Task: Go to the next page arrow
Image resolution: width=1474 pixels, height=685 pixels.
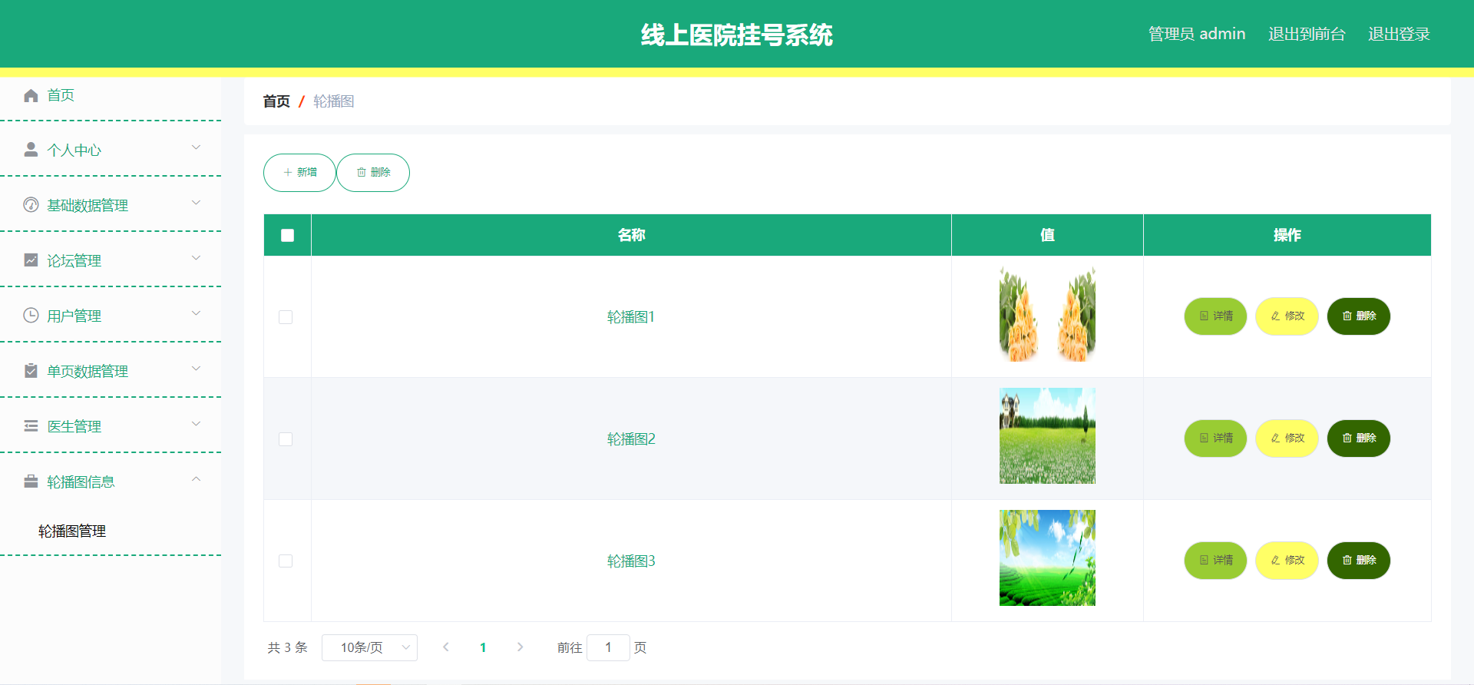Action: (x=520, y=647)
